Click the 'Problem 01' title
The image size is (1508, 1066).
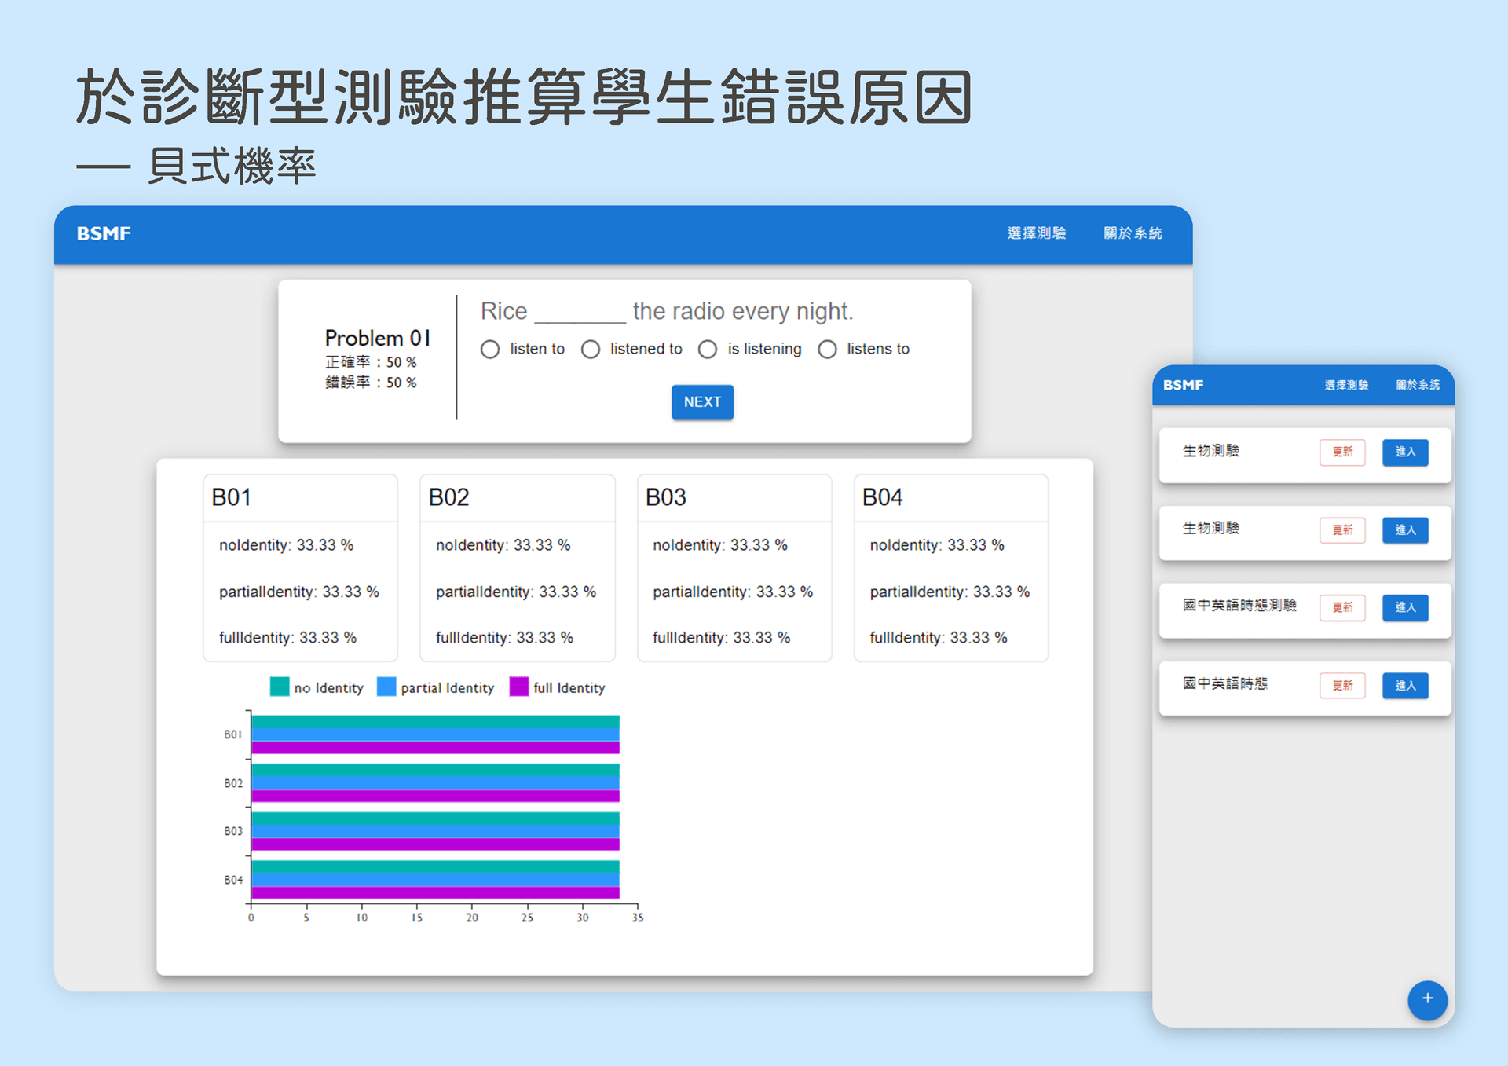378,339
